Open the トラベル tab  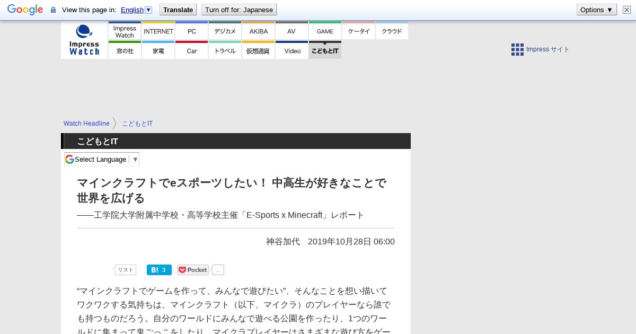click(225, 50)
